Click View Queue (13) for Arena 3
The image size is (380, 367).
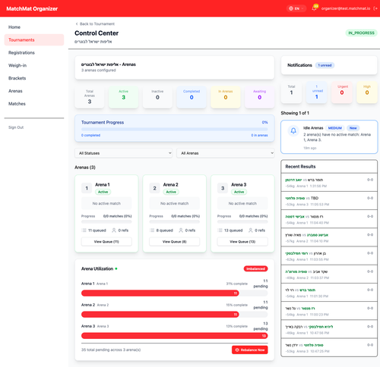[242, 242]
